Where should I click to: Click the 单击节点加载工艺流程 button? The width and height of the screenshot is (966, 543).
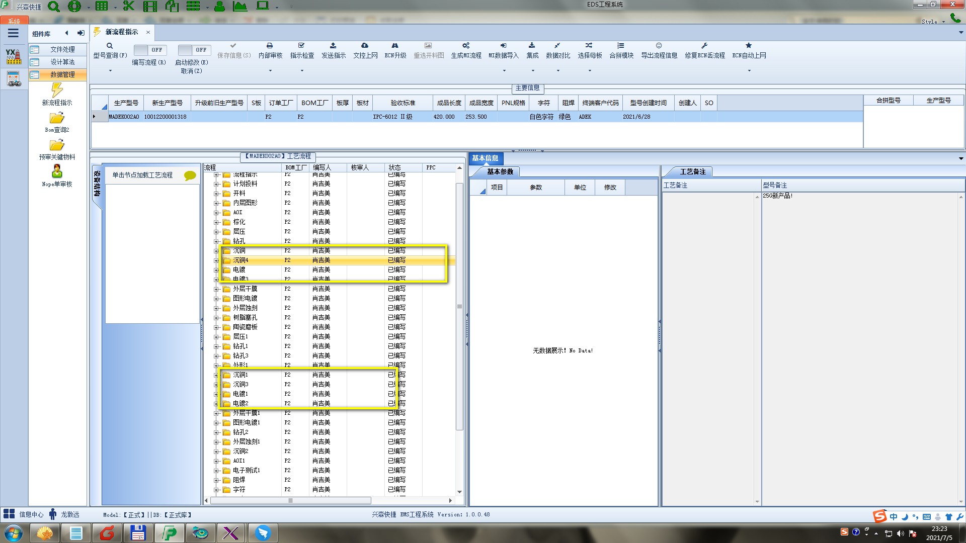pos(143,175)
